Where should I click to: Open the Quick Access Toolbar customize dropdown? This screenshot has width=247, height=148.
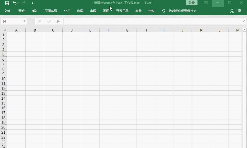(32, 3)
